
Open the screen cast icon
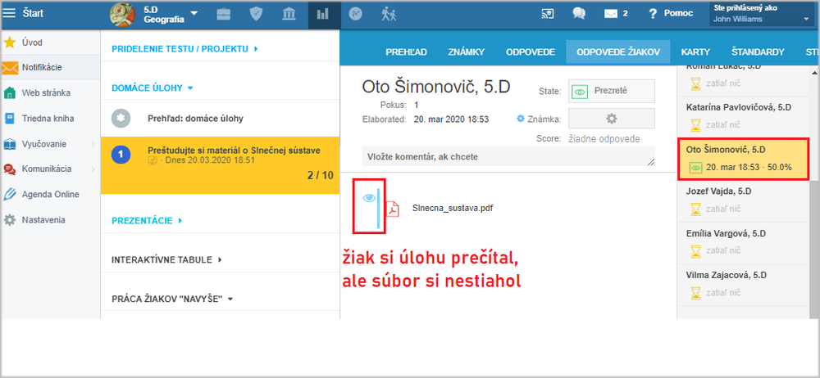[547, 14]
